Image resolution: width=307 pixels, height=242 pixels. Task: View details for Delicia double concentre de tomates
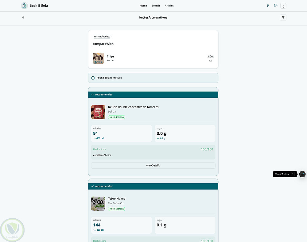[x=153, y=166]
